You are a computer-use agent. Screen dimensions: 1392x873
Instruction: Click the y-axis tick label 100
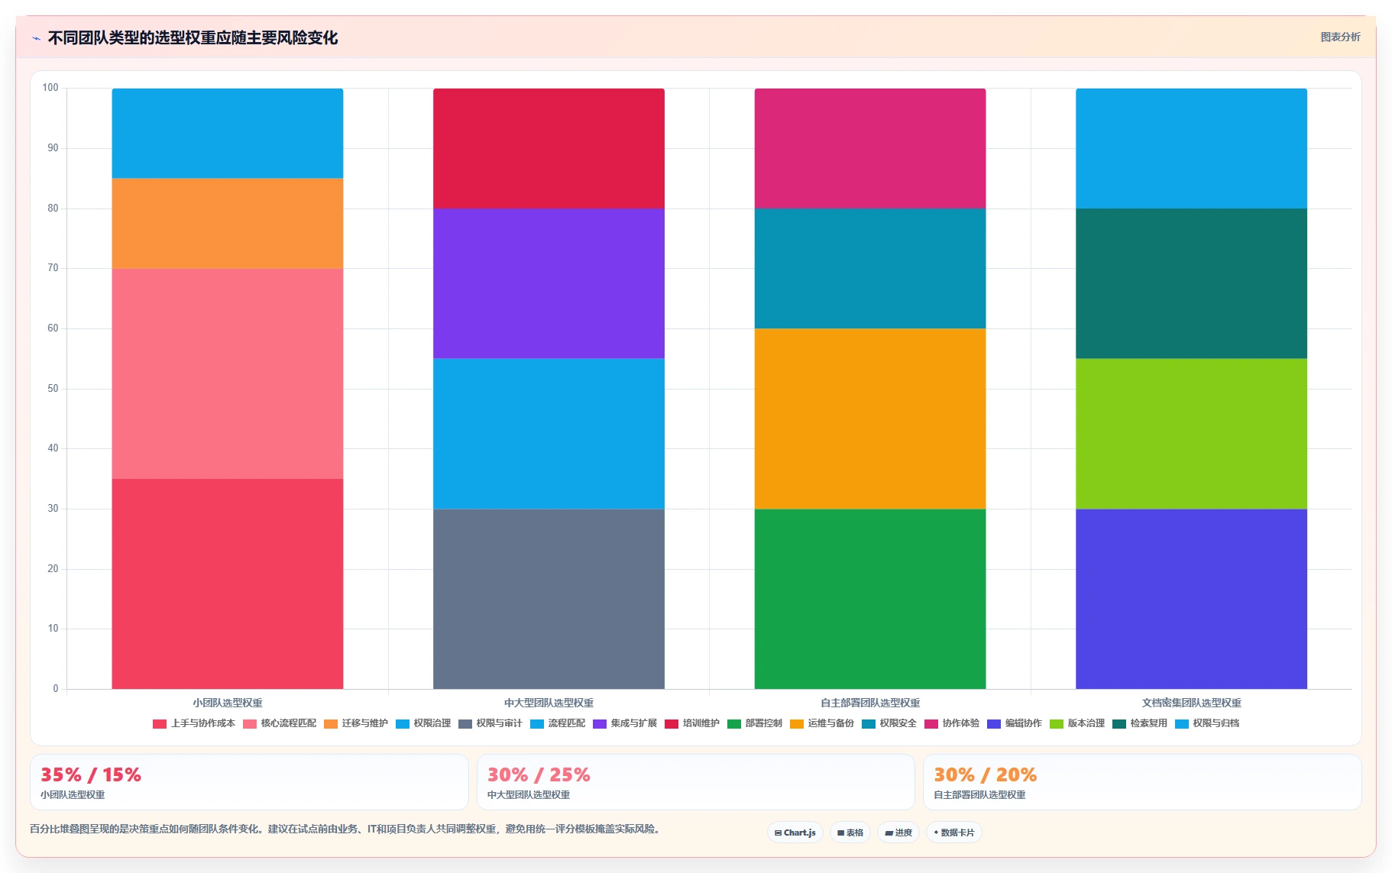[x=50, y=88]
